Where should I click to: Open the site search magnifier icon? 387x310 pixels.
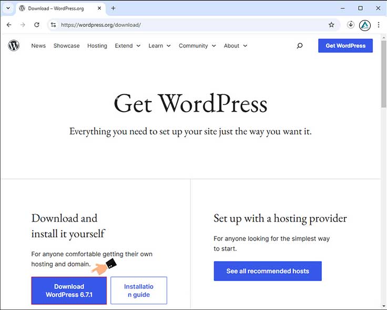coord(299,46)
